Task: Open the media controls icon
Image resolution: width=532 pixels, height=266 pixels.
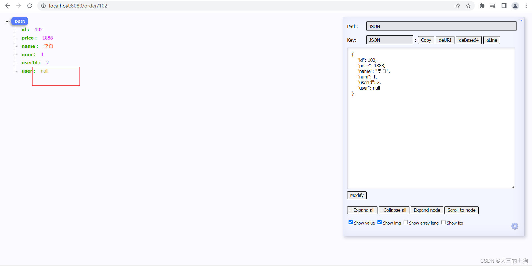Action: tap(493, 6)
